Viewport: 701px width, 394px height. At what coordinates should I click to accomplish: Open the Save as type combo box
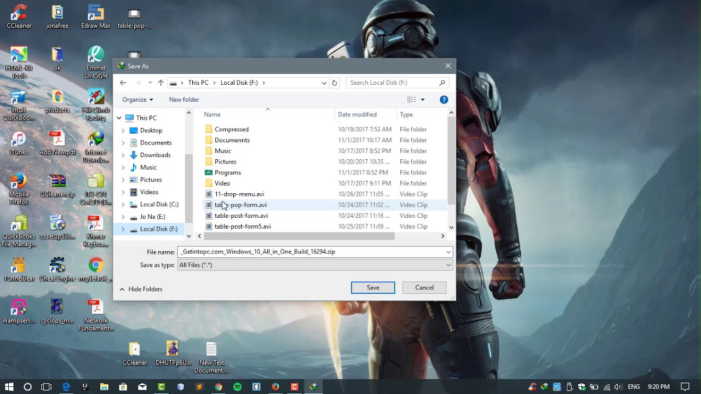(x=315, y=265)
